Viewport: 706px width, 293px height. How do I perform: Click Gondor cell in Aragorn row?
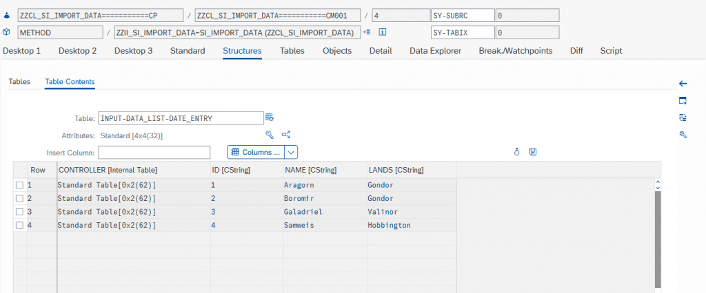(x=412, y=185)
